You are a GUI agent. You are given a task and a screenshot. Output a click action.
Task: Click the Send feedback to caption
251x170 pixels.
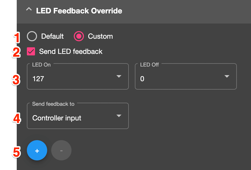click(x=53, y=104)
